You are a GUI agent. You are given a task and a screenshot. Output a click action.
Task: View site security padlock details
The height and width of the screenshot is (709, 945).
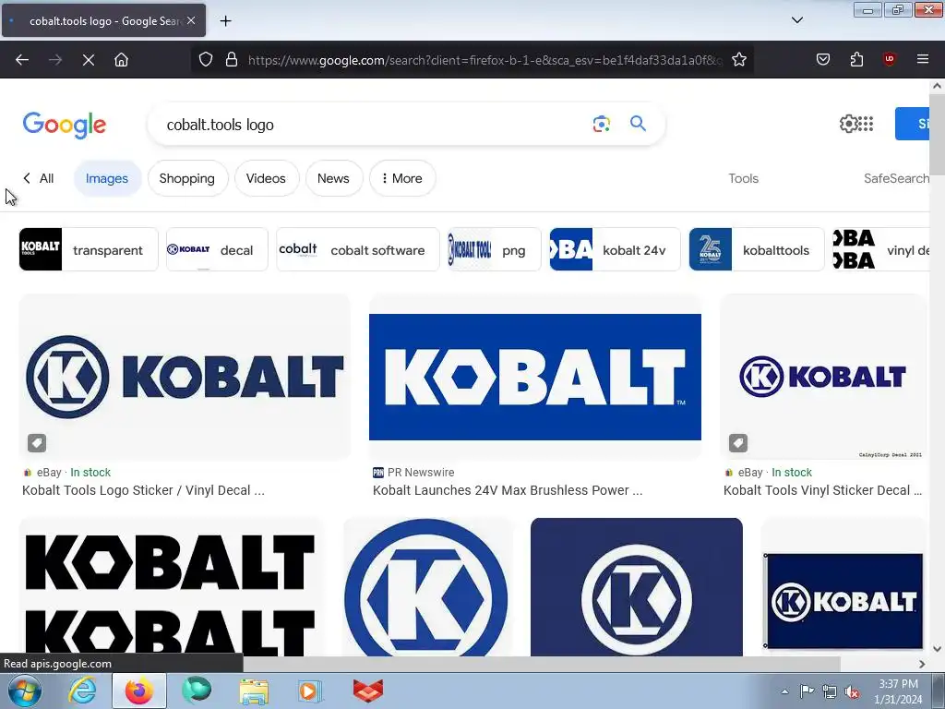click(x=232, y=60)
